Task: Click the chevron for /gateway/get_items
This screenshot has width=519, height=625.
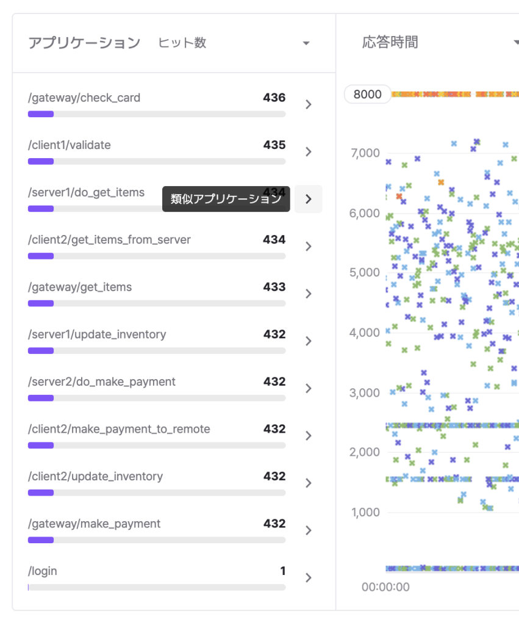Action: tap(308, 294)
